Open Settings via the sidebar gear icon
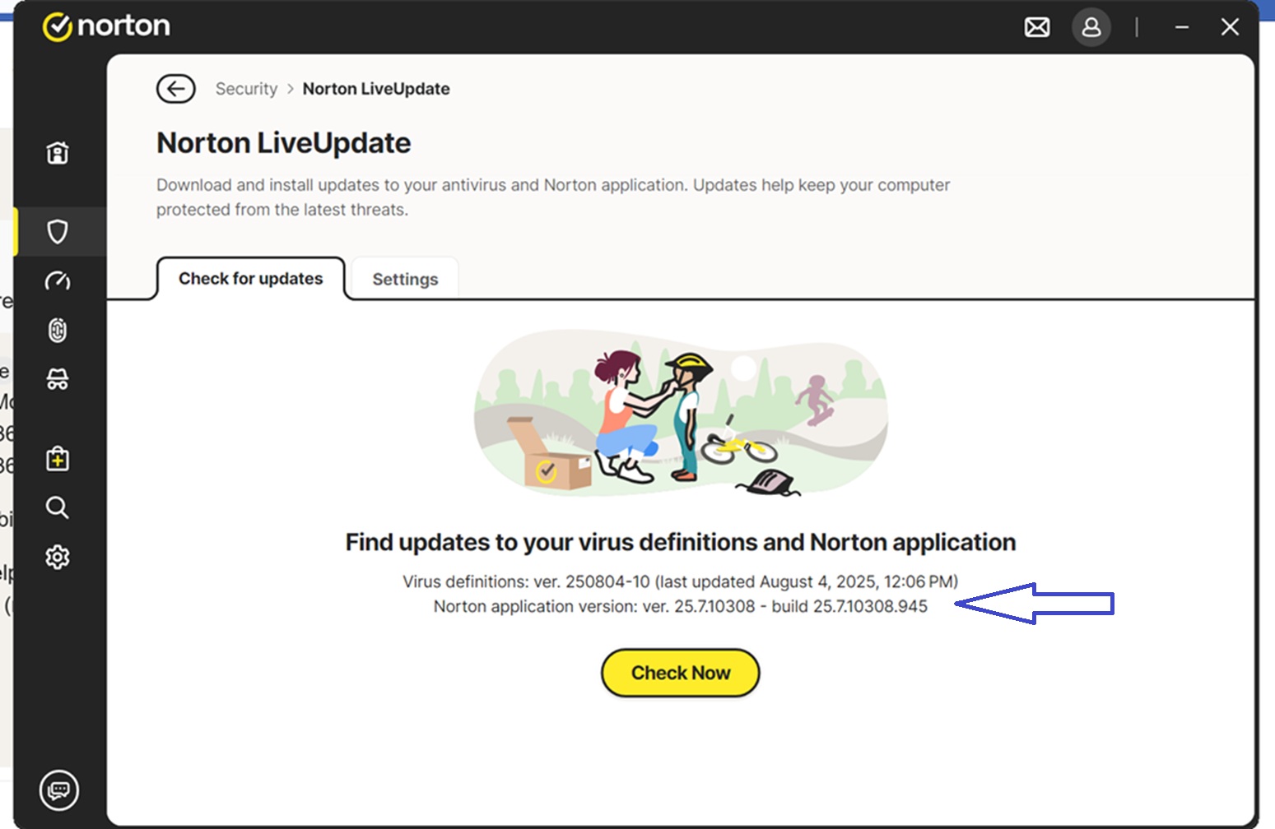1275x829 pixels. click(x=58, y=558)
